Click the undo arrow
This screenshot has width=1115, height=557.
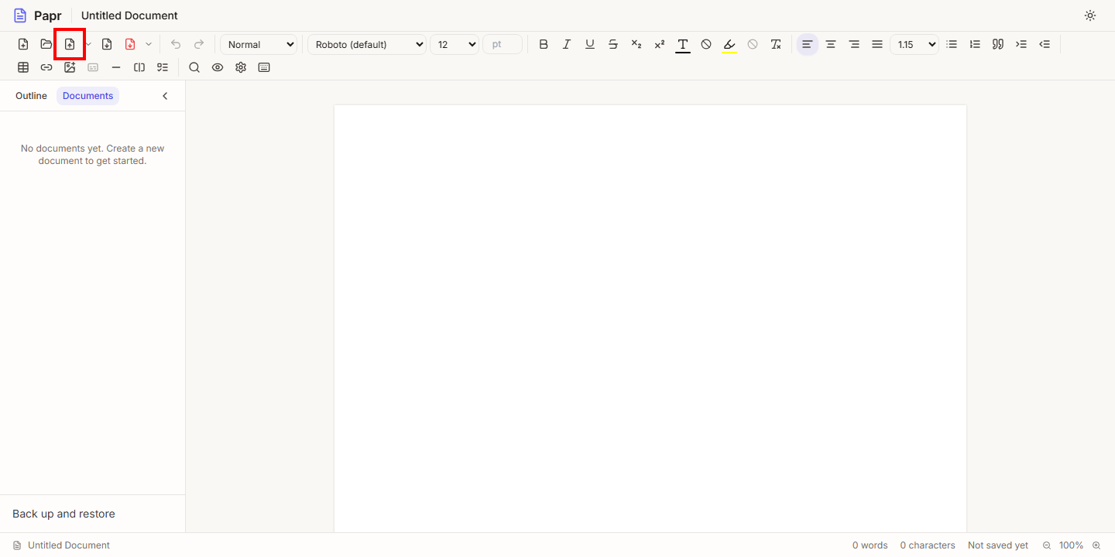click(x=176, y=44)
